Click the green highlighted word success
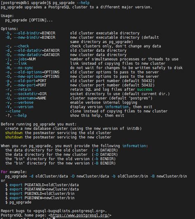195x219 pixels. click(144, 89)
